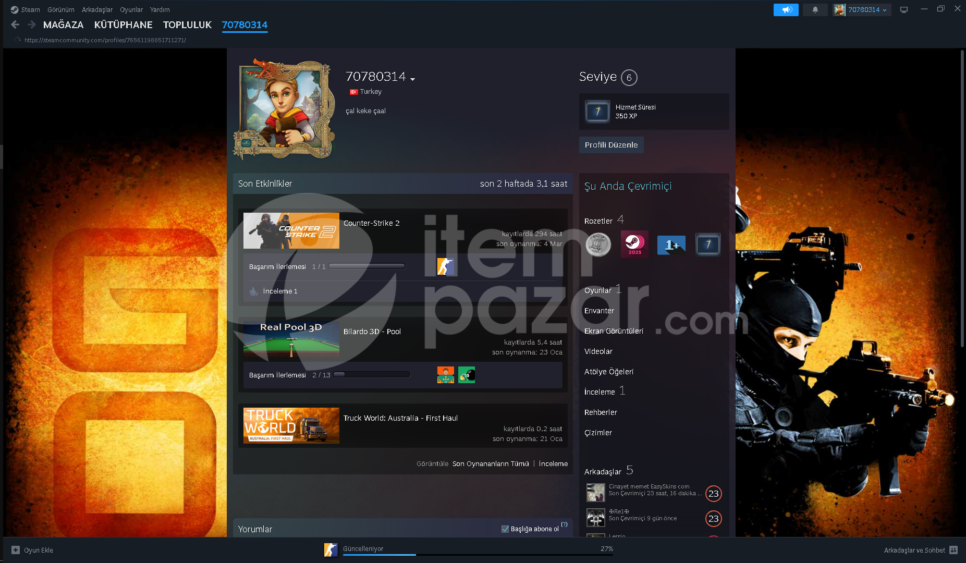The image size is (966, 563).
Task: Open the Atölye Öğeleri link
Action: [609, 372]
